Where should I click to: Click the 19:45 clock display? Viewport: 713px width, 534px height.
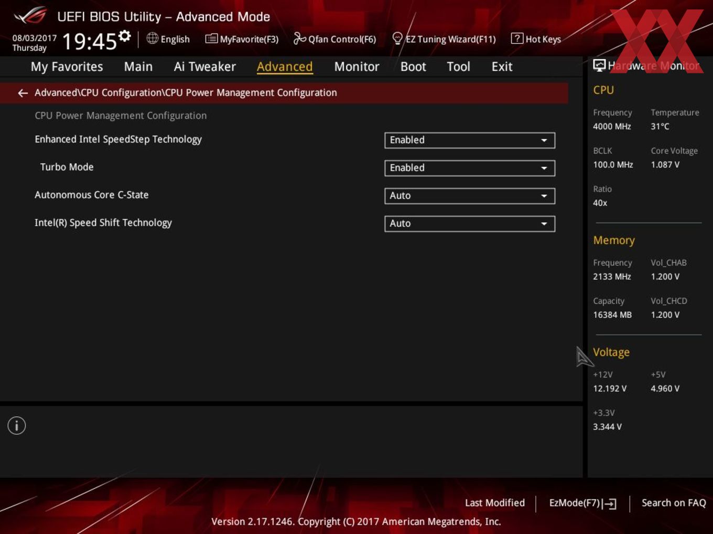[90, 41]
